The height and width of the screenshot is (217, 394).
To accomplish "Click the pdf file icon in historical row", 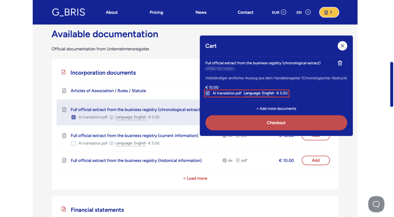I will [238, 160].
